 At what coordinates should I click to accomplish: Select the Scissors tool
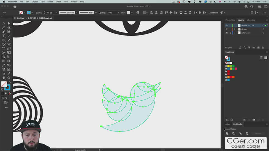pos(9,44)
